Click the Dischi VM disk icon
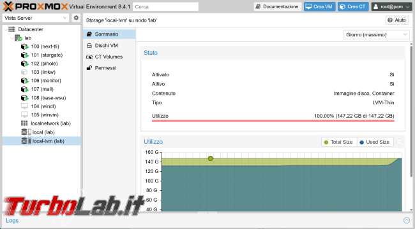 pos(89,45)
